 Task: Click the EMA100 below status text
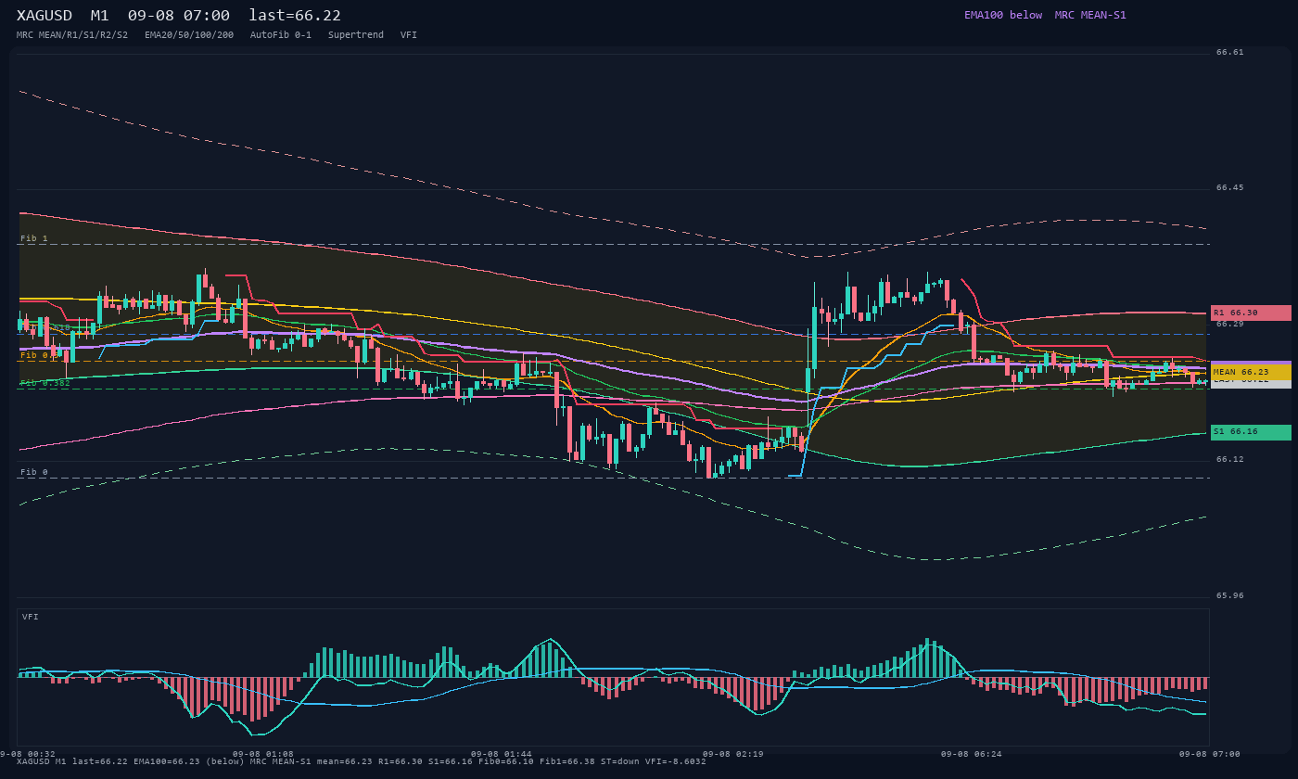tap(1003, 15)
